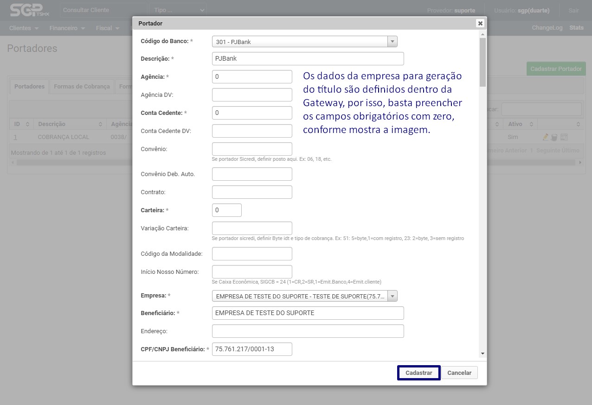Close the Portador dialog with X
592x405 pixels.
480,23
